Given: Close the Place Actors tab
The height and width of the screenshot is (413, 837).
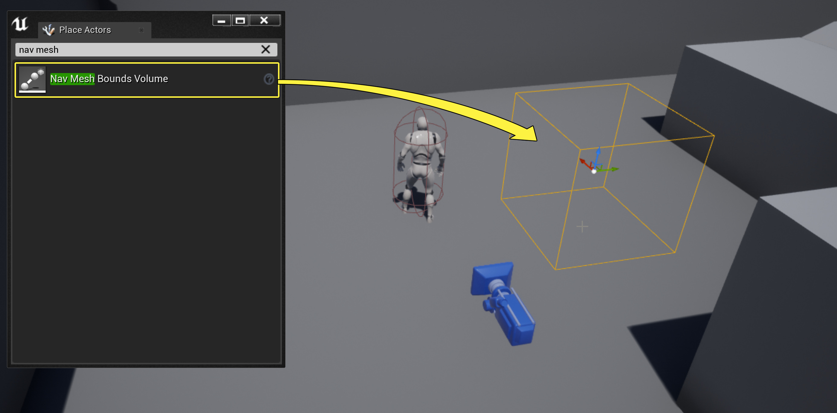Looking at the screenshot, I should pos(142,30).
